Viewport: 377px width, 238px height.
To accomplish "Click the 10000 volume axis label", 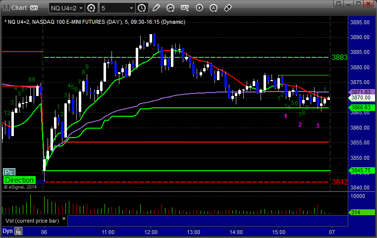I will [x=358, y=196].
